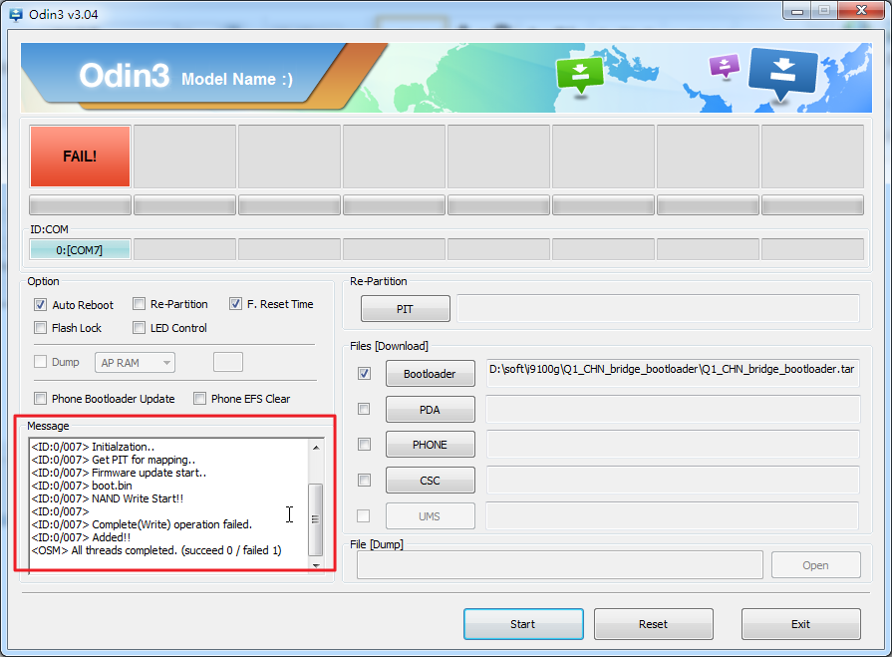Click the 'Initialzation..' log line
The width and height of the screenshot is (892, 657).
[93, 447]
